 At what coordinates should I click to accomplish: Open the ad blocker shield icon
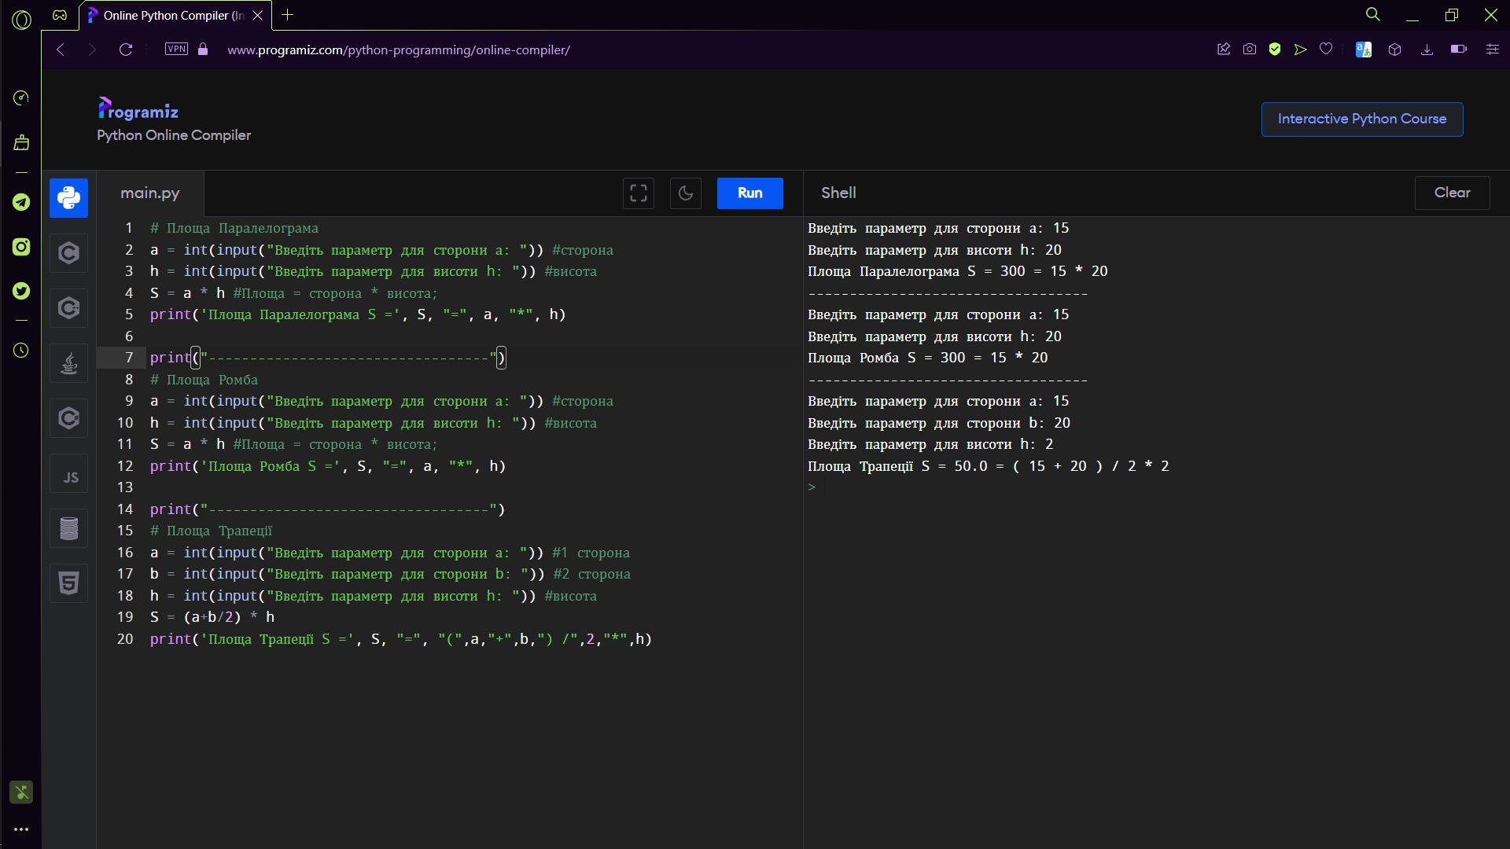[1275, 50]
